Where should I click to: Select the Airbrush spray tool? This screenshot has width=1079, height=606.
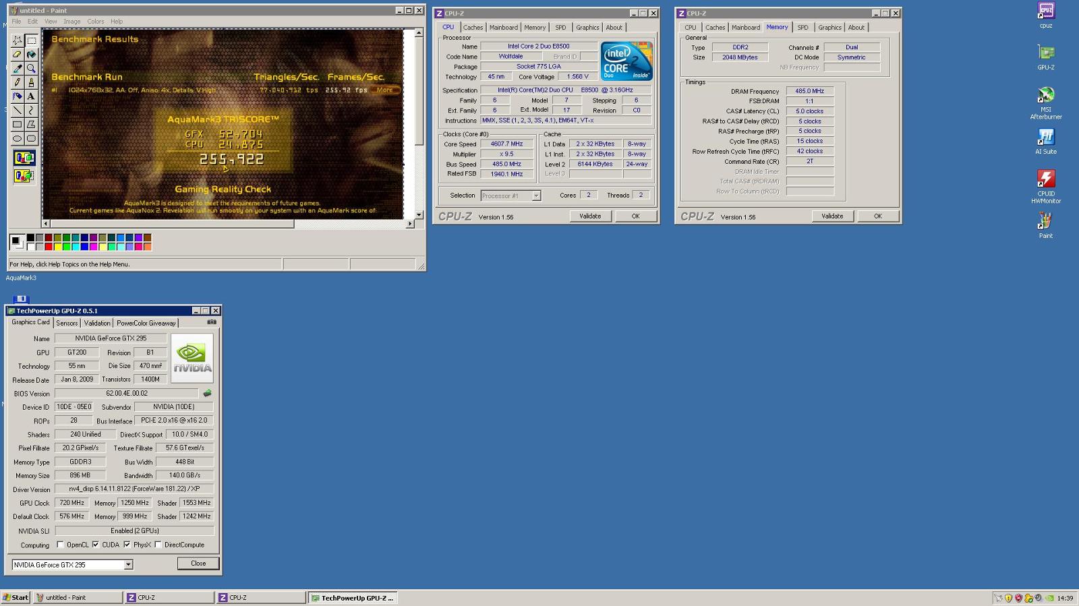click(17, 96)
